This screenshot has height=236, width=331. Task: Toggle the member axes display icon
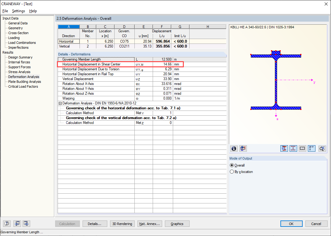(311, 148)
